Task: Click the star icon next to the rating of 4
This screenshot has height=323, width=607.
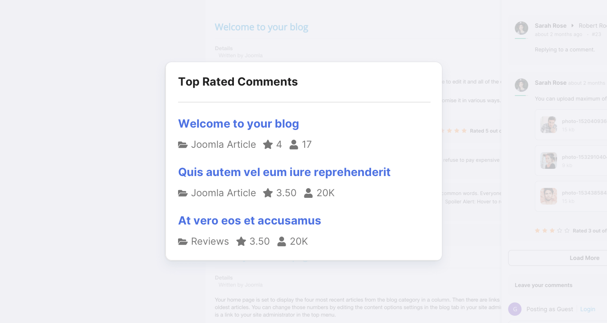Action: (x=267, y=144)
